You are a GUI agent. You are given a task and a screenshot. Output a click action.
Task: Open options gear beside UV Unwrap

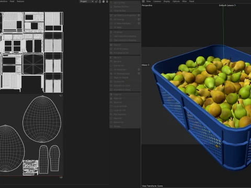click(139, 19)
